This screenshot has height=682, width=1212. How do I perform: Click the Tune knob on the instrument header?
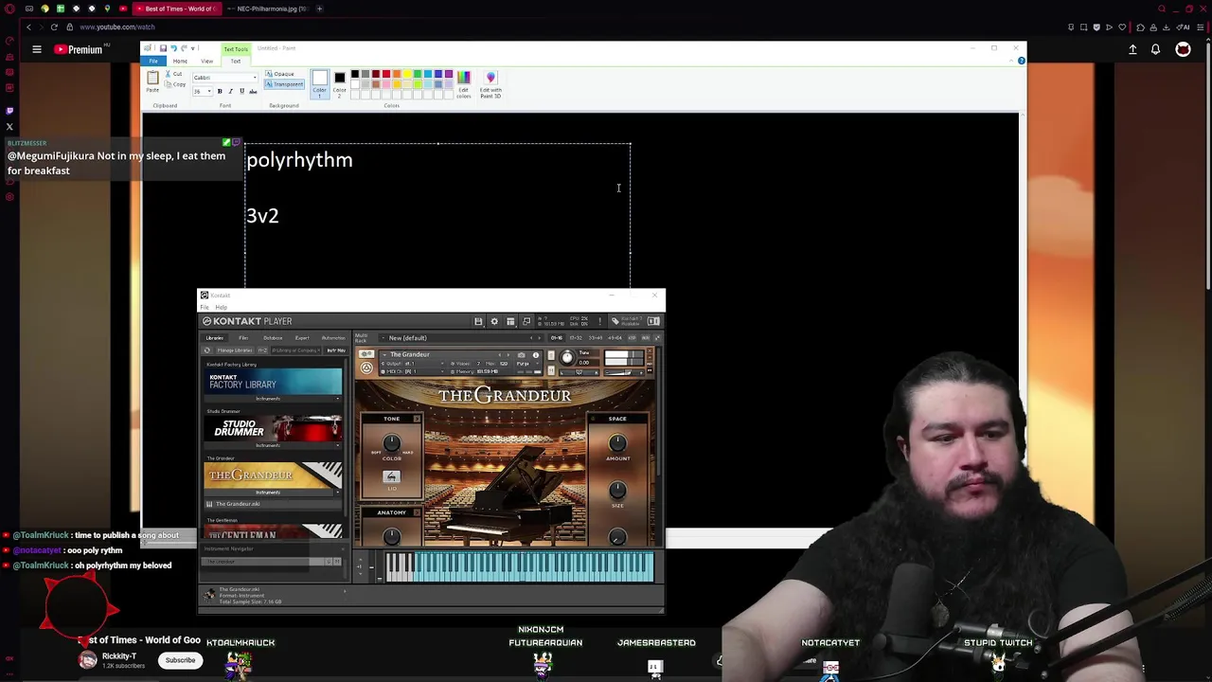pos(567,358)
